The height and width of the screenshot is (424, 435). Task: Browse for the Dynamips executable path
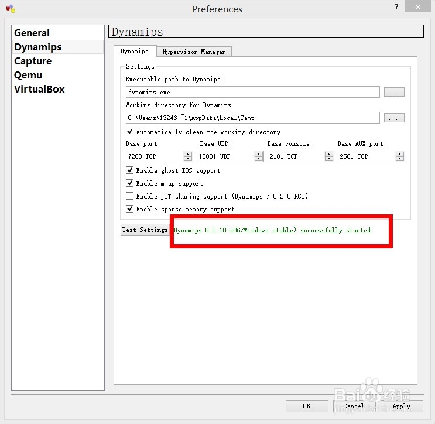pyautogui.click(x=394, y=92)
